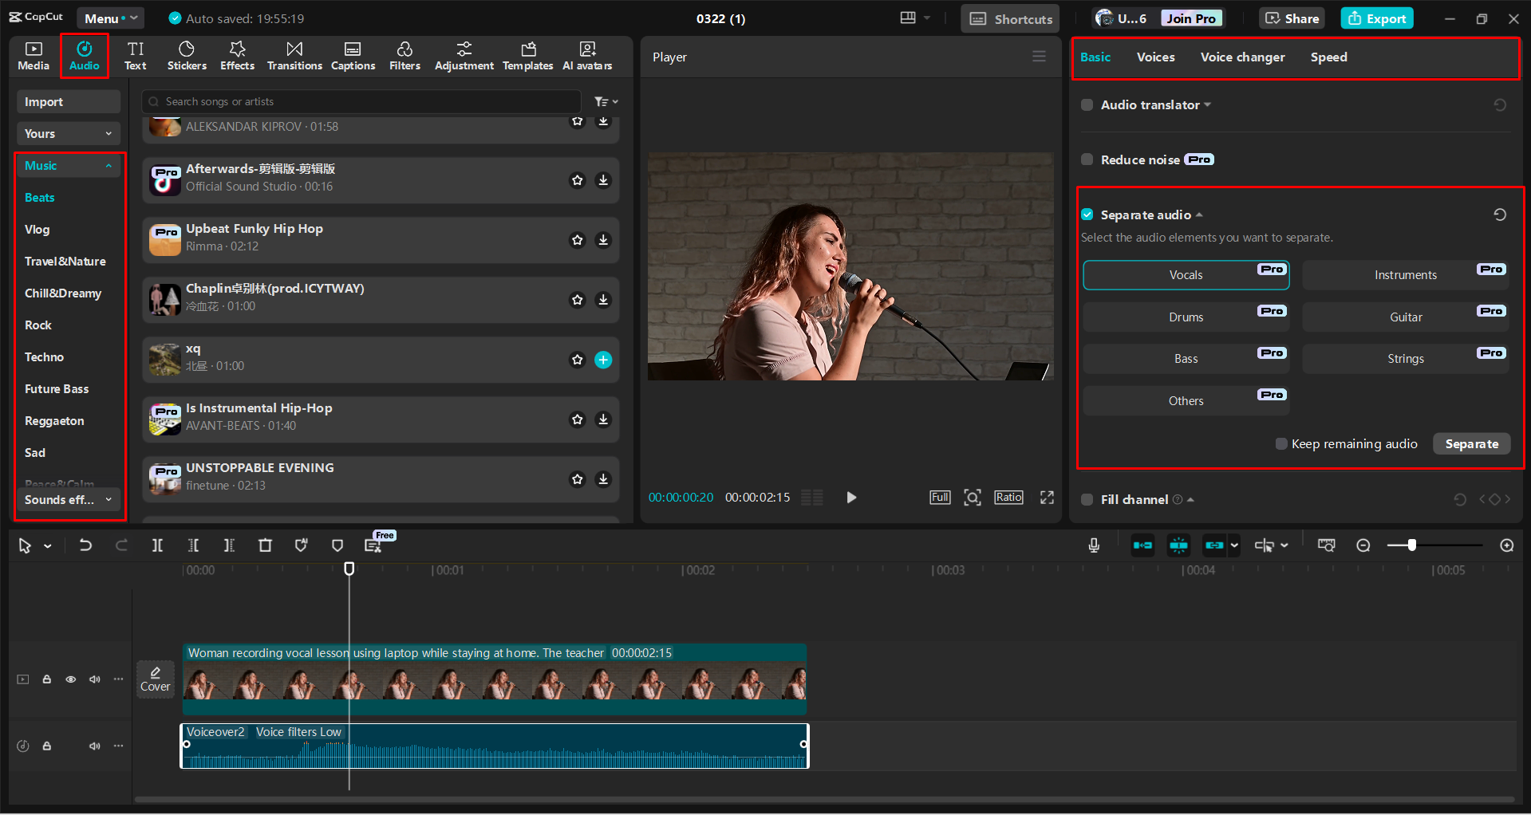
Task: Select the Split tool above the timeline
Action: (x=157, y=545)
